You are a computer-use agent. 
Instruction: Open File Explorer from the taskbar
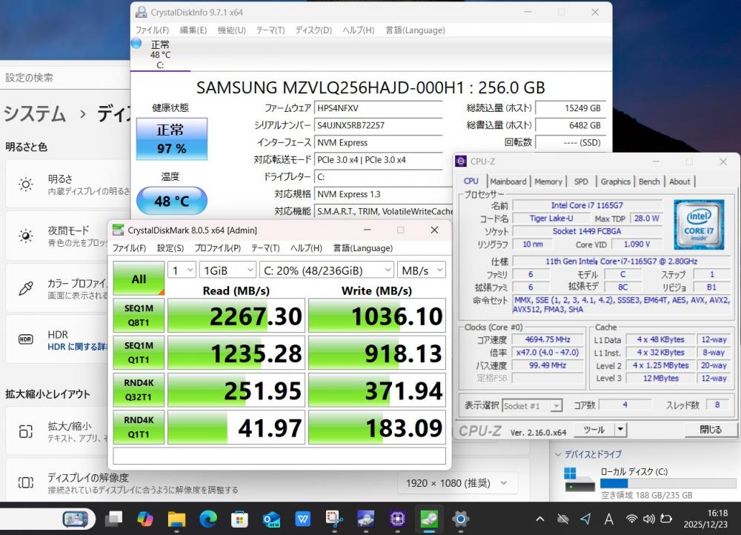pos(177,519)
